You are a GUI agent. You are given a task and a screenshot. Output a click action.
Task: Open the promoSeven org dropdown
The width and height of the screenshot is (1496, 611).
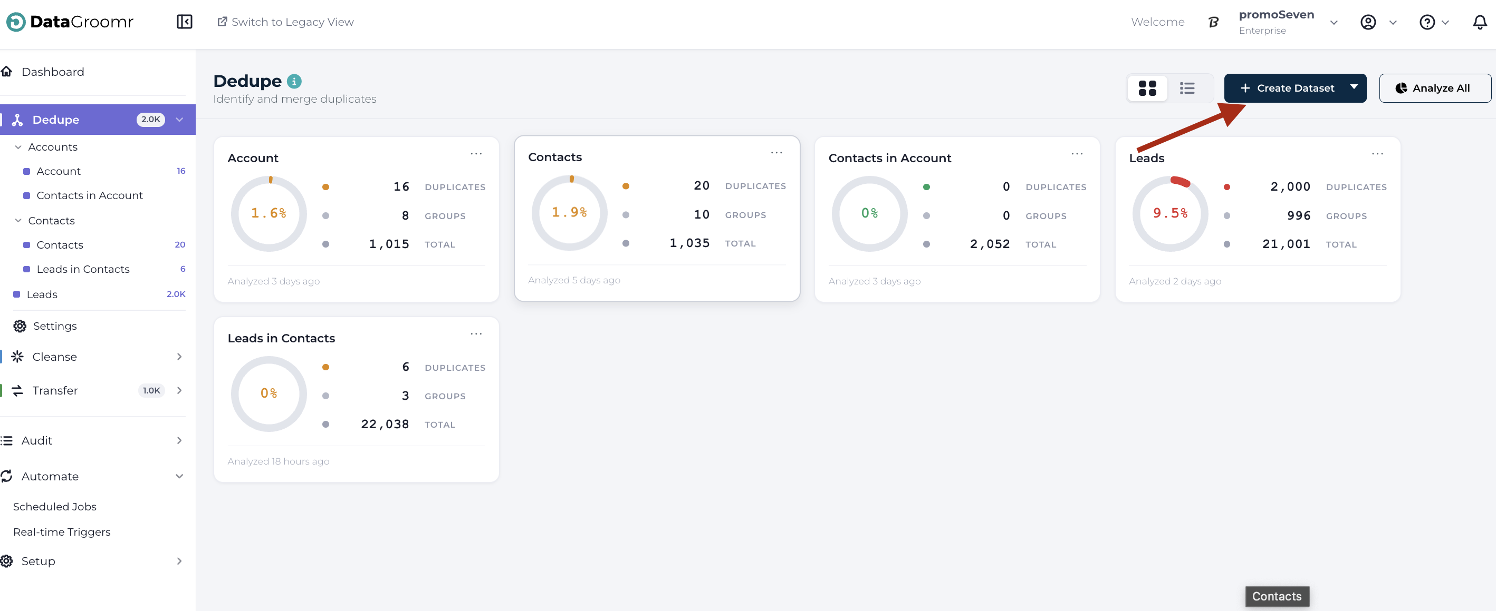1334,23
